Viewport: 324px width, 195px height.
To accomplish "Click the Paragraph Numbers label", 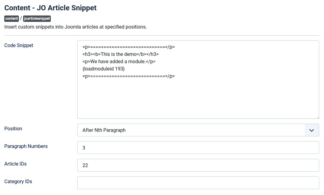I will pos(26,146).
